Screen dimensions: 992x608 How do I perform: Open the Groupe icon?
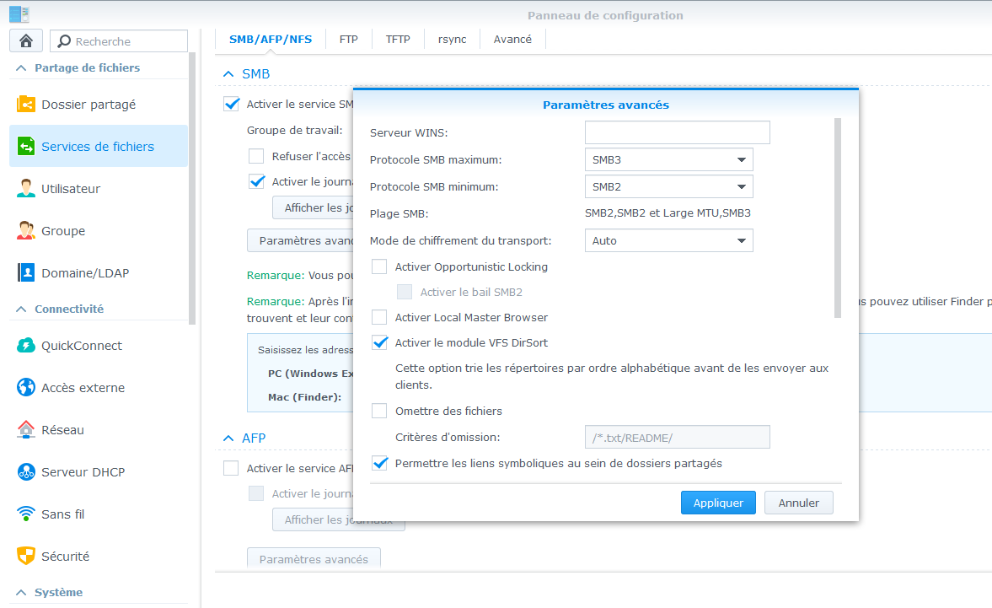(x=26, y=231)
